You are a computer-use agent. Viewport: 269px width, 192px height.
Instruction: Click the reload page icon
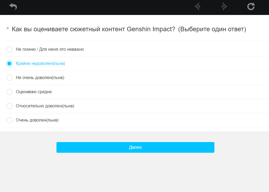(251, 6)
